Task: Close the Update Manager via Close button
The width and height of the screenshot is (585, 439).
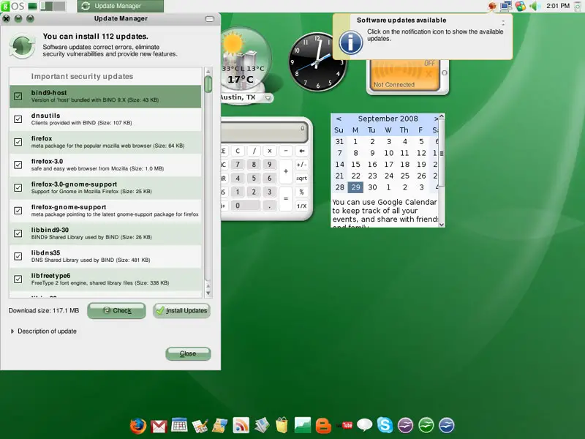Action: 188,353
